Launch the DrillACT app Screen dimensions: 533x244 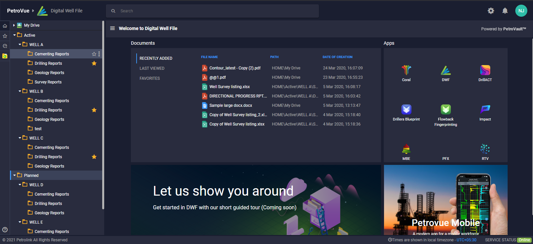tap(485, 70)
